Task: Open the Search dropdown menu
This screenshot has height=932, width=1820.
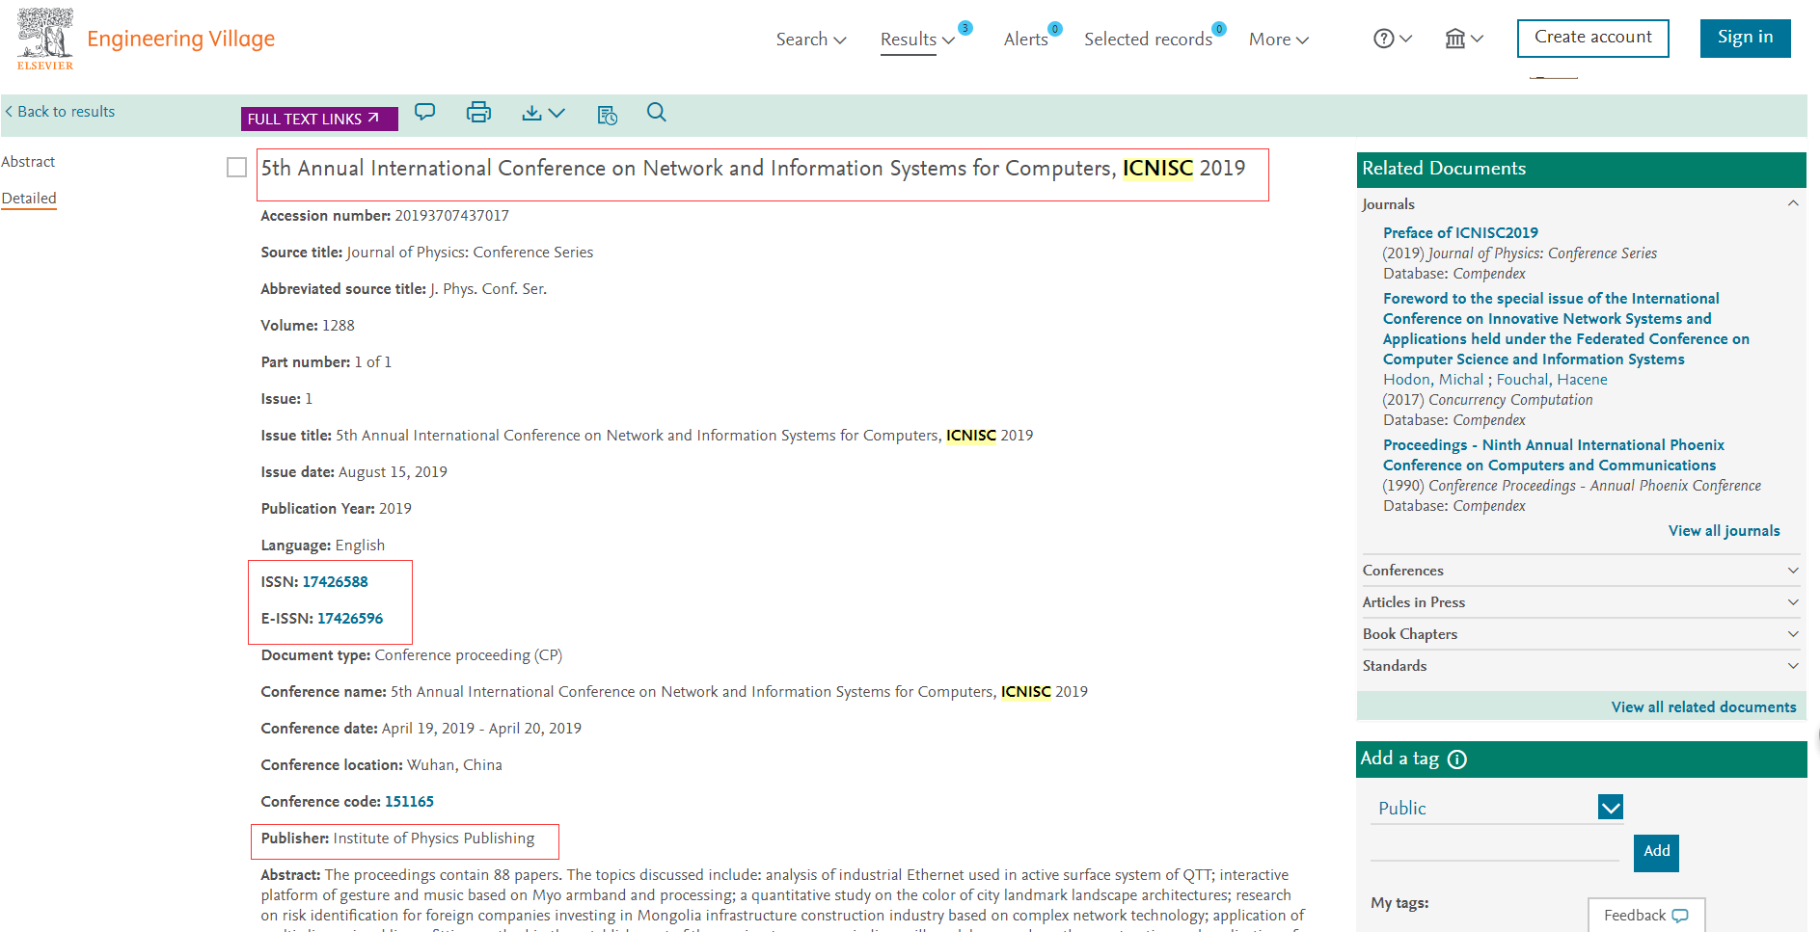Action: point(811,40)
